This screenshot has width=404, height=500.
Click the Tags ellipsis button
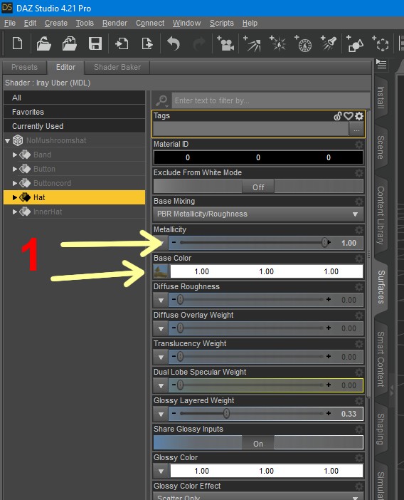point(356,130)
